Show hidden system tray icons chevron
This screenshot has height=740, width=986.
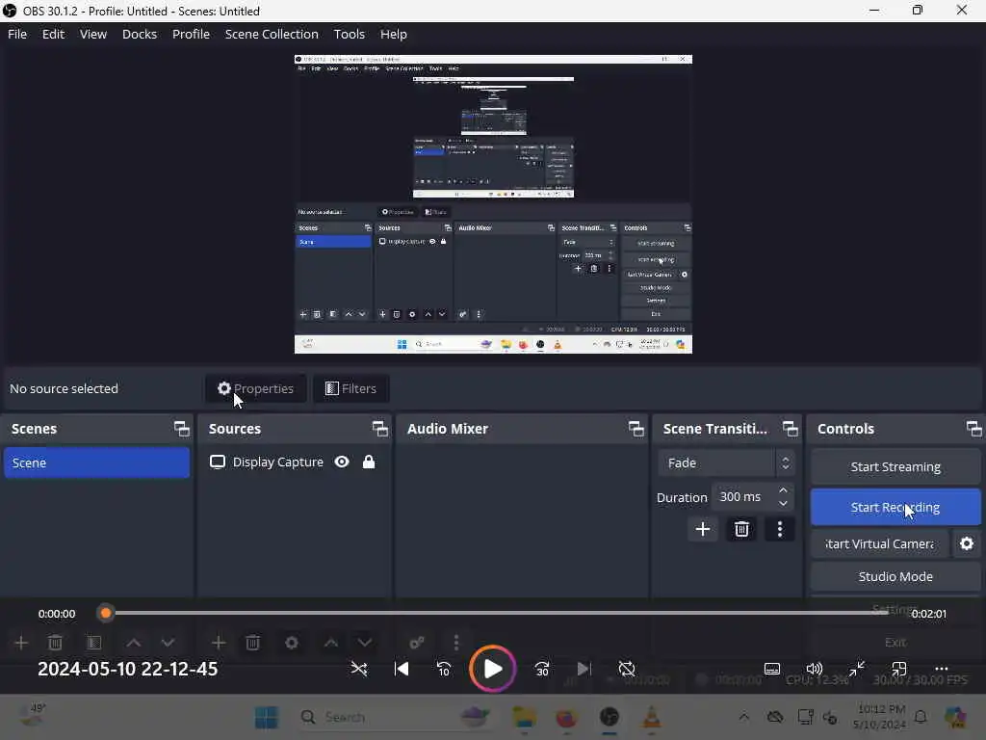tap(744, 717)
